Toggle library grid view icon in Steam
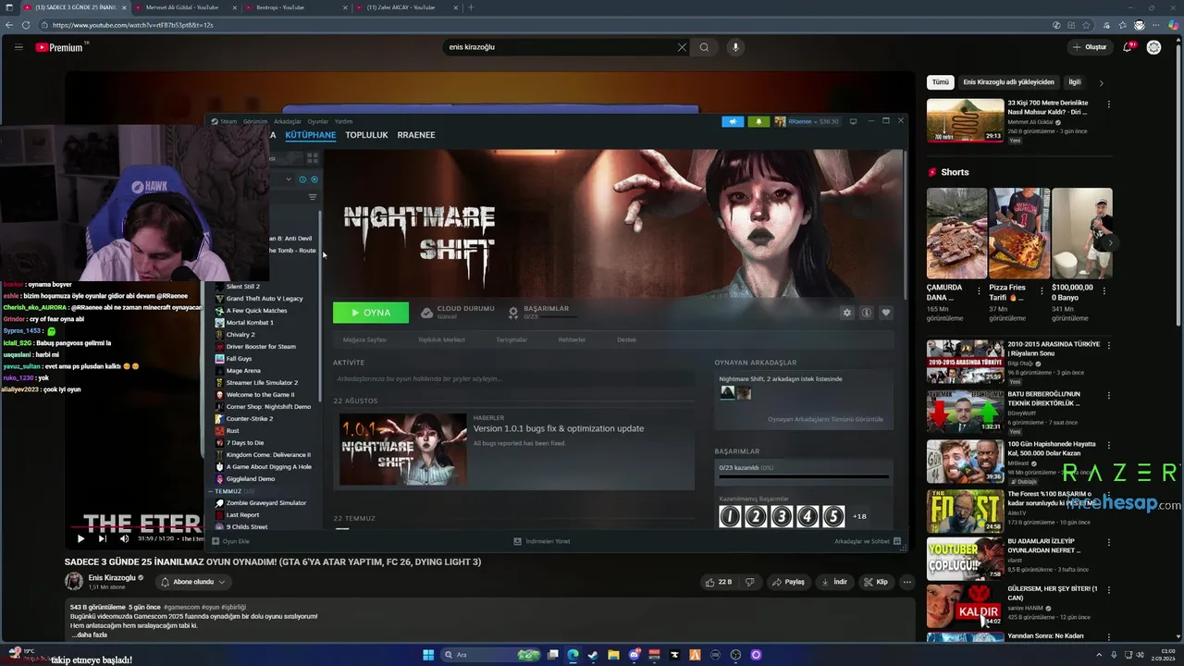Screen dimensions: 1184x666 pyautogui.click(x=312, y=158)
